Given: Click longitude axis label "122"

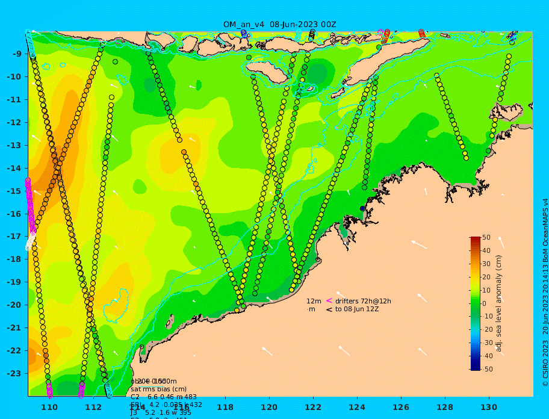Looking at the screenshot, I should (313, 407).
